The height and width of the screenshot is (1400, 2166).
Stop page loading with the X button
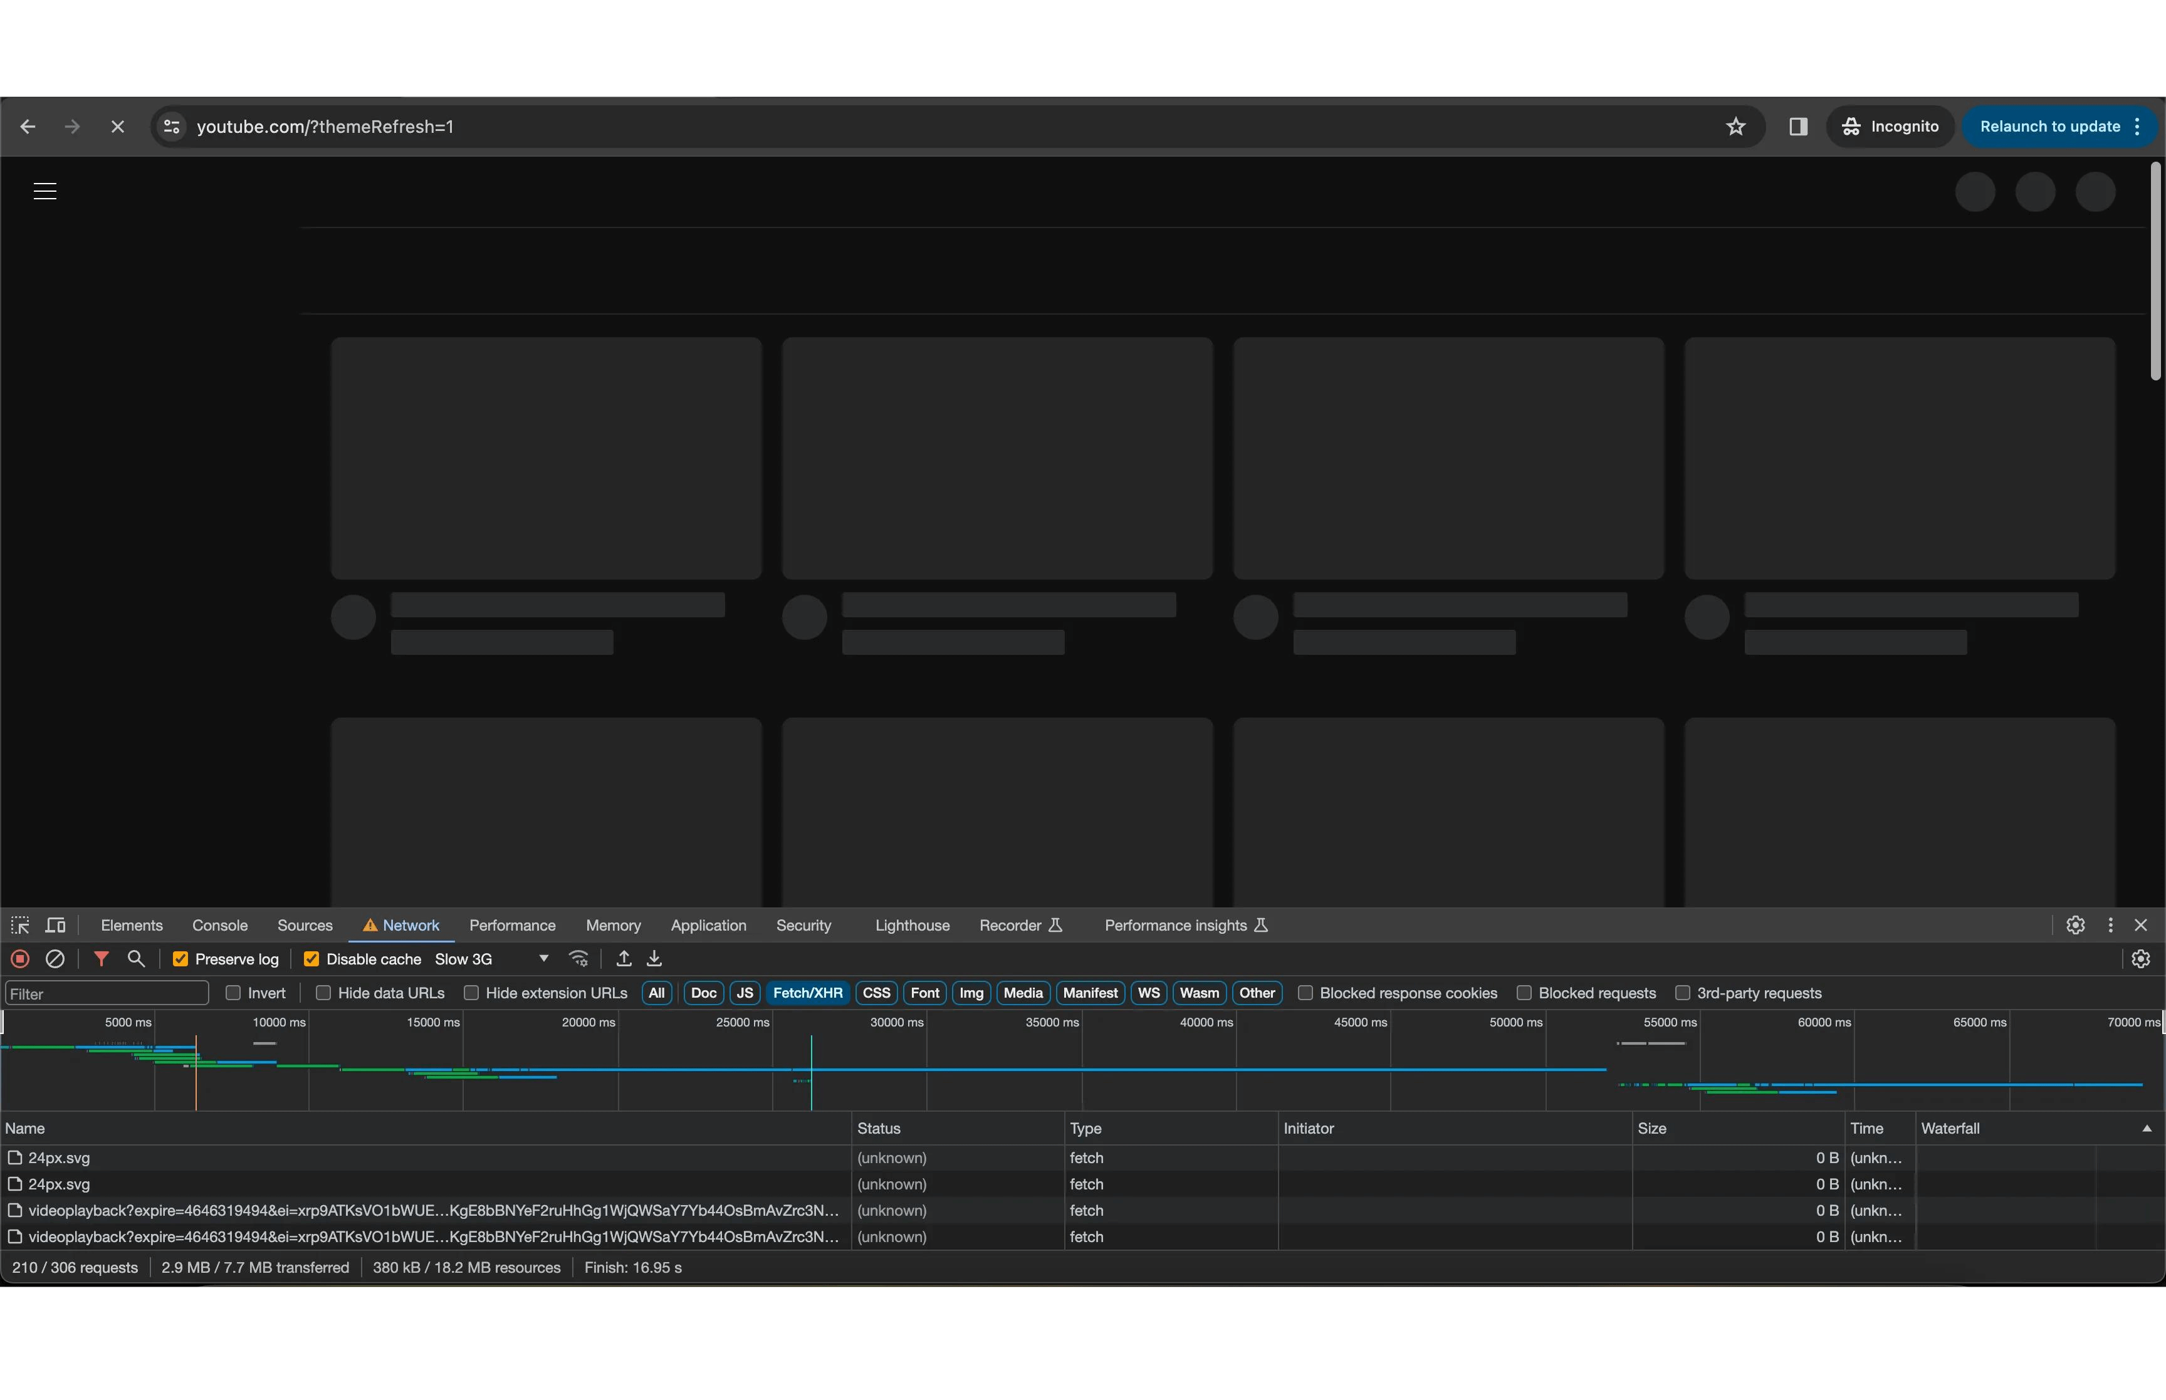click(117, 127)
